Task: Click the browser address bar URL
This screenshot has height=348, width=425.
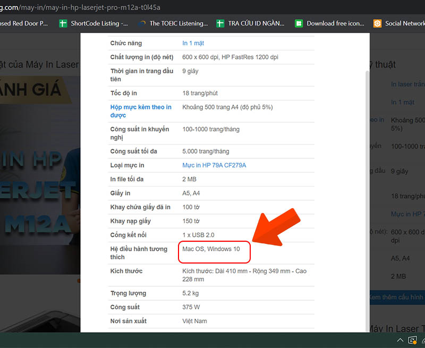Action: click(80, 7)
